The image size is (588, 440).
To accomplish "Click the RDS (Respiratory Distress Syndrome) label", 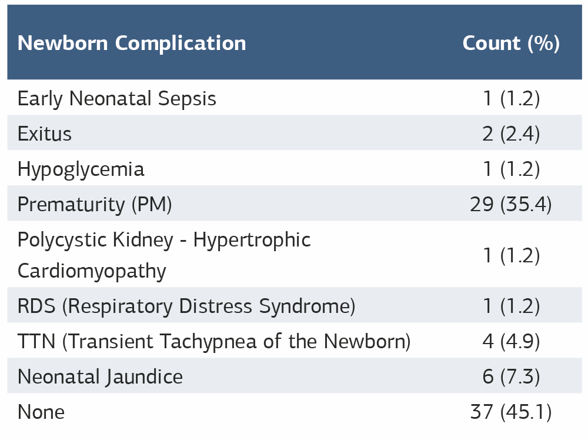I will coord(186,306).
